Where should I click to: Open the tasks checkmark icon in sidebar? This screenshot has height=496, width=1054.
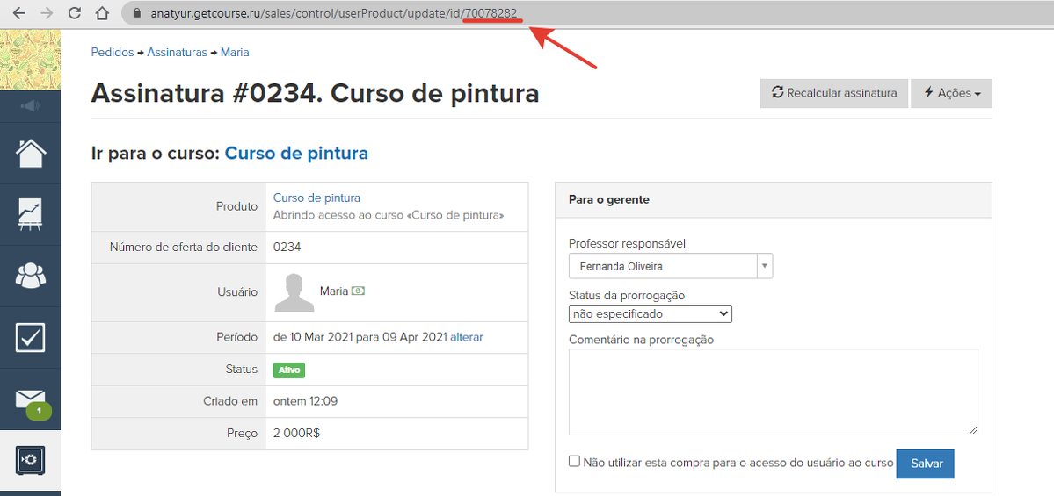(30, 337)
